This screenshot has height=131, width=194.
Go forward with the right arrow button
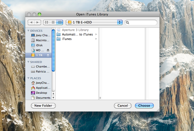[x=37, y=22]
